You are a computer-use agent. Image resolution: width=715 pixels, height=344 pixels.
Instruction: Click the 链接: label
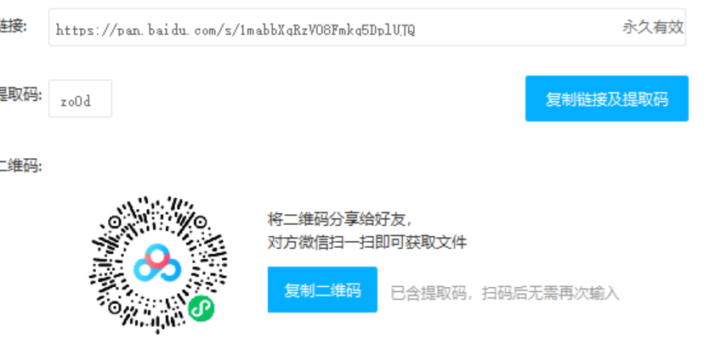14,26
